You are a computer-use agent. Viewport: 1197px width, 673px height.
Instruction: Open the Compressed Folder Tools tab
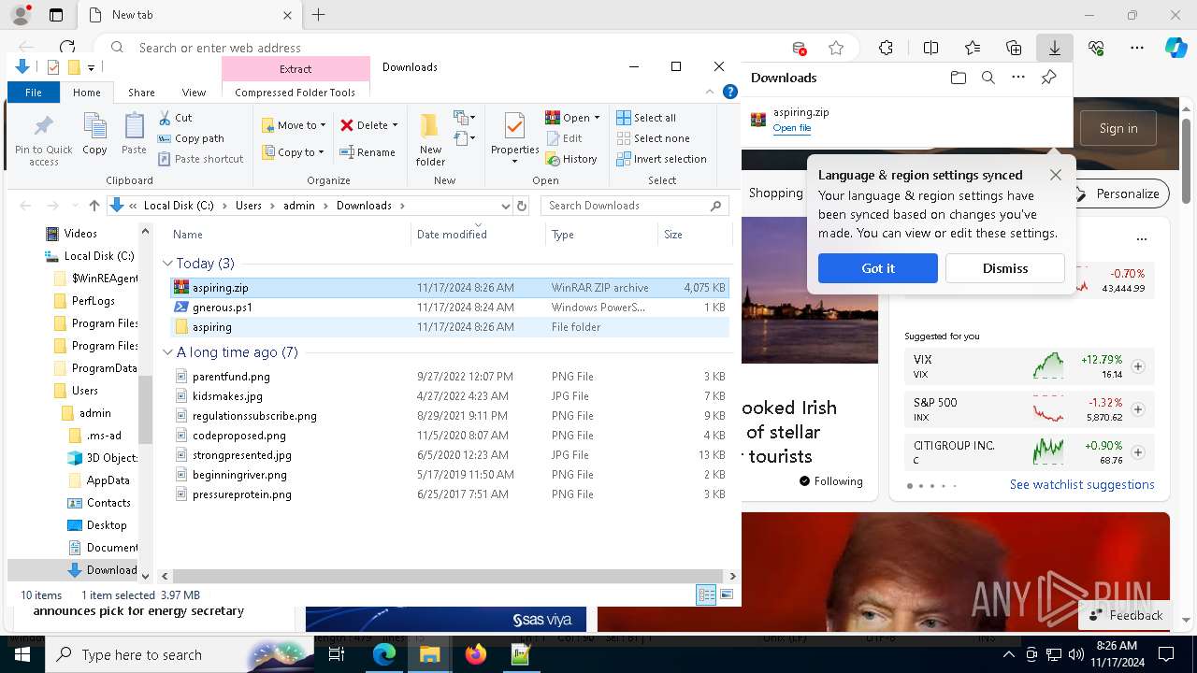click(295, 93)
